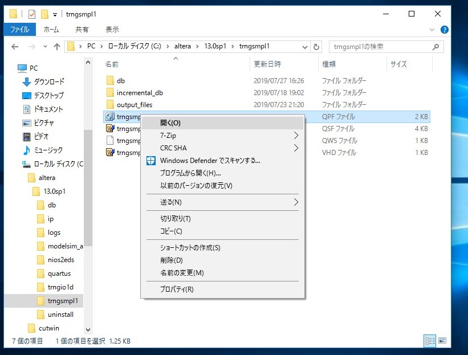Select quartus folder in navigation tree
The height and width of the screenshot is (355, 468).
point(54,274)
